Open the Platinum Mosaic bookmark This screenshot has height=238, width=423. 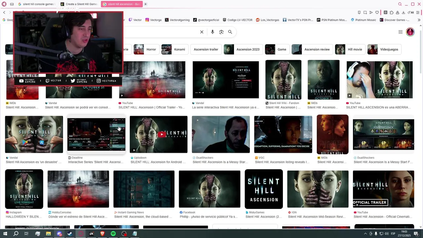point(364,20)
